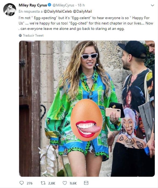158x188 pixels.
Task: Open the attached egg photo
Action: tap(87, 109)
